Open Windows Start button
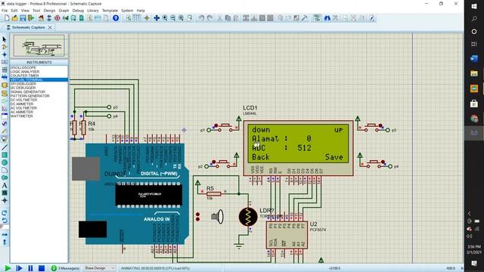484x272 pixels. click(474, 7)
